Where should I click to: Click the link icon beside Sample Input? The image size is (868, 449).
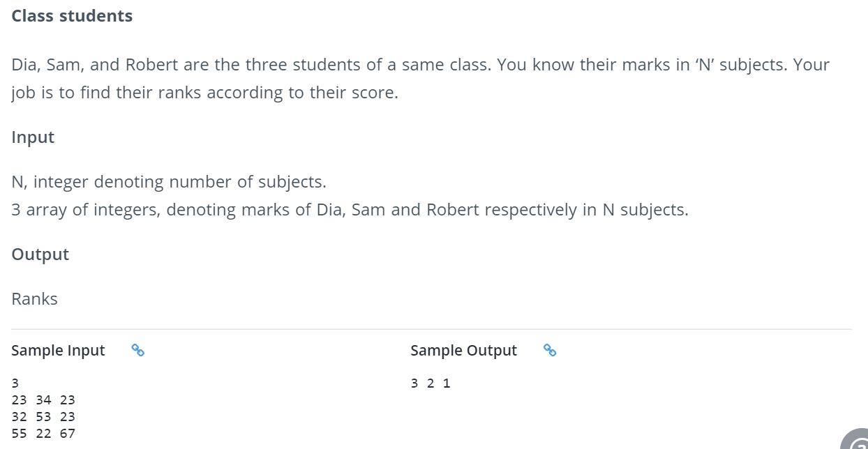(x=138, y=351)
